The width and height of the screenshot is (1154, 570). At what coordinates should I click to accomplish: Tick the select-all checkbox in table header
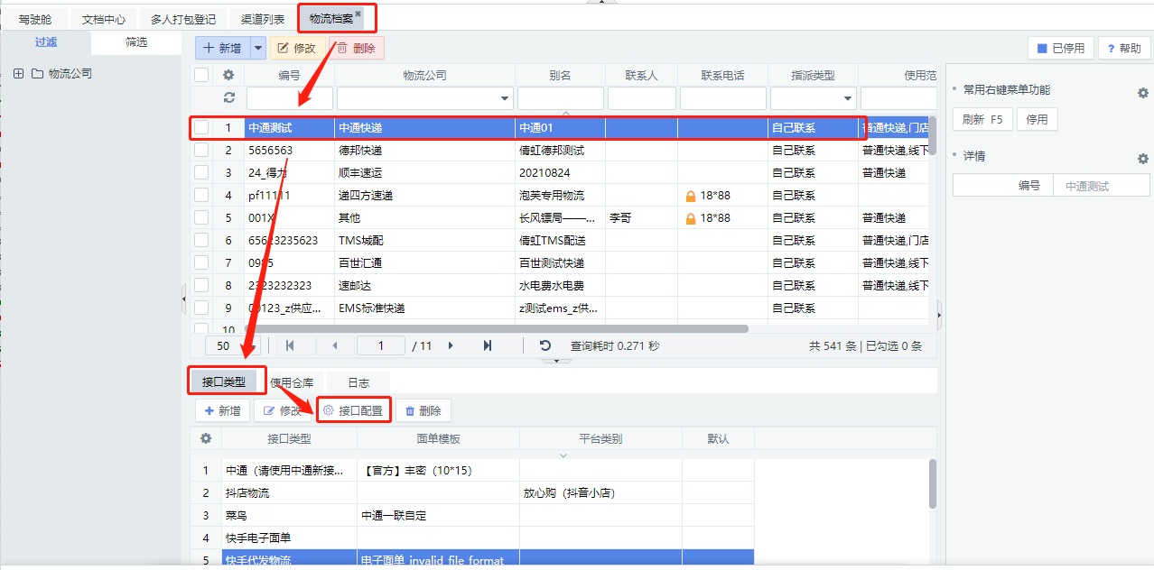[x=201, y=76]
